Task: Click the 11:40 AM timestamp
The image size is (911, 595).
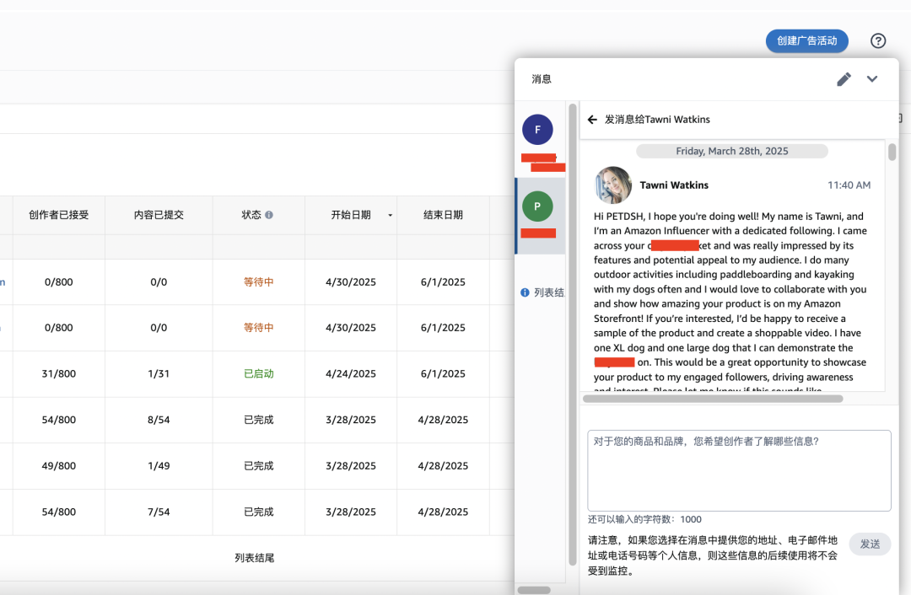Action: (x=849, y=185)
